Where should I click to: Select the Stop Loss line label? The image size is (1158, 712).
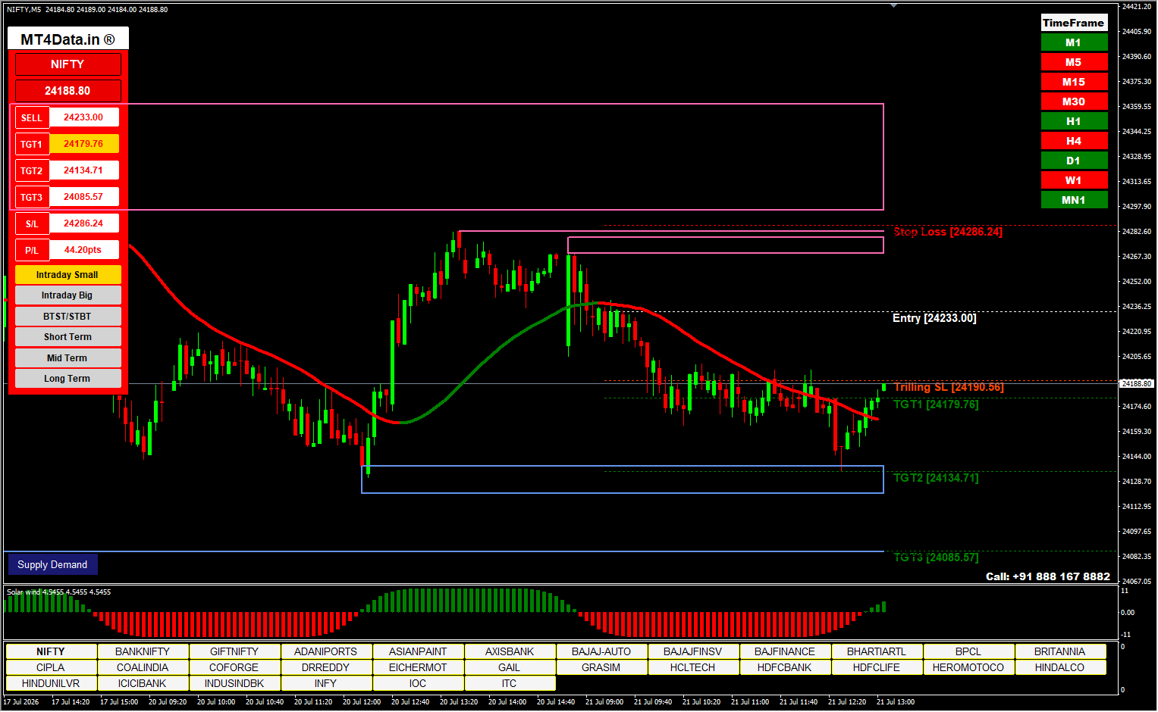tap(948, 232)
